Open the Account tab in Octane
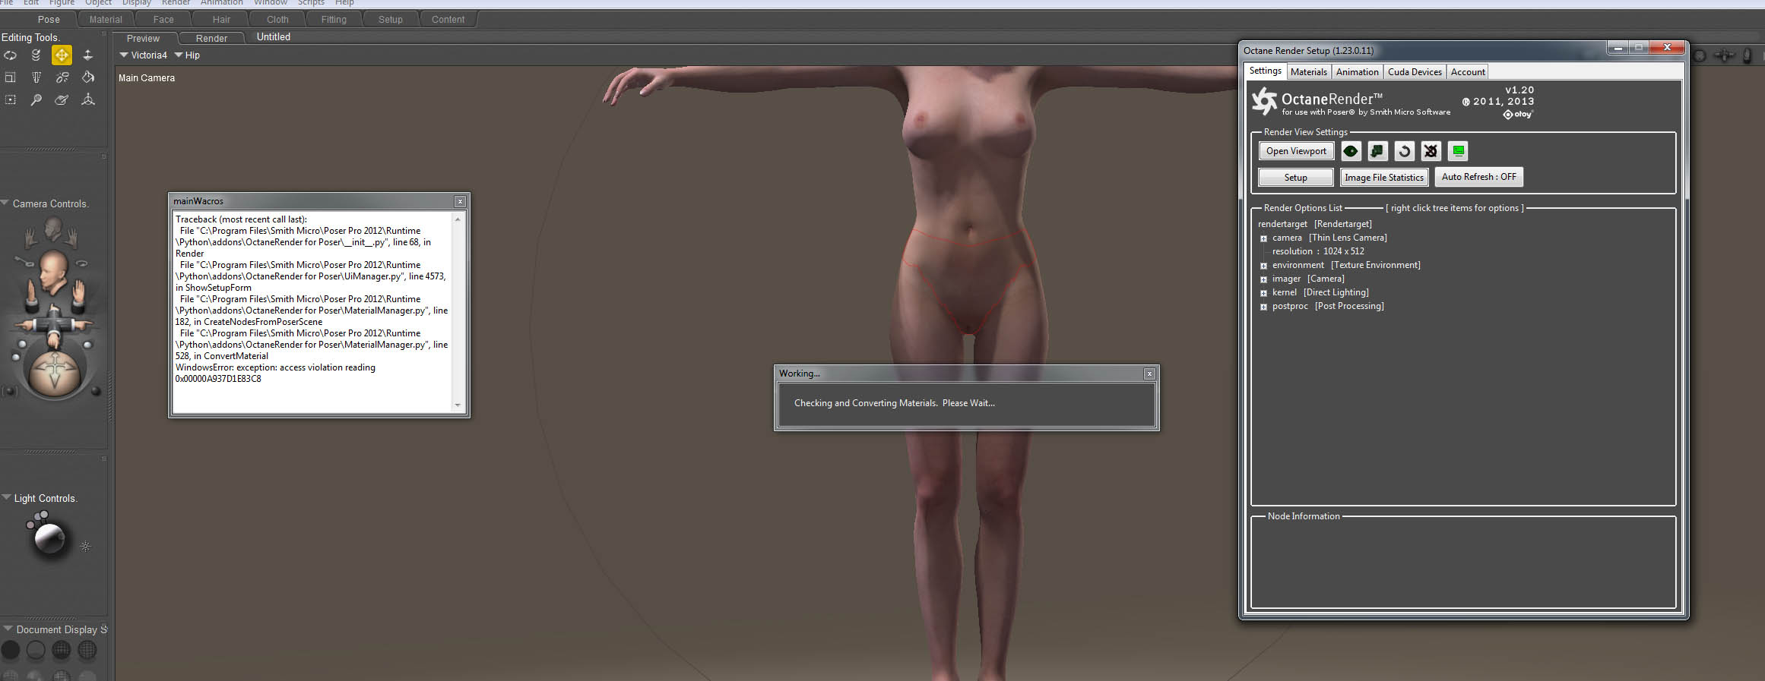The image size is (1765, 681). point(1468,72)
